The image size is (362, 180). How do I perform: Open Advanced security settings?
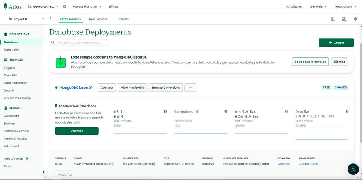click(x=11, y=146)
